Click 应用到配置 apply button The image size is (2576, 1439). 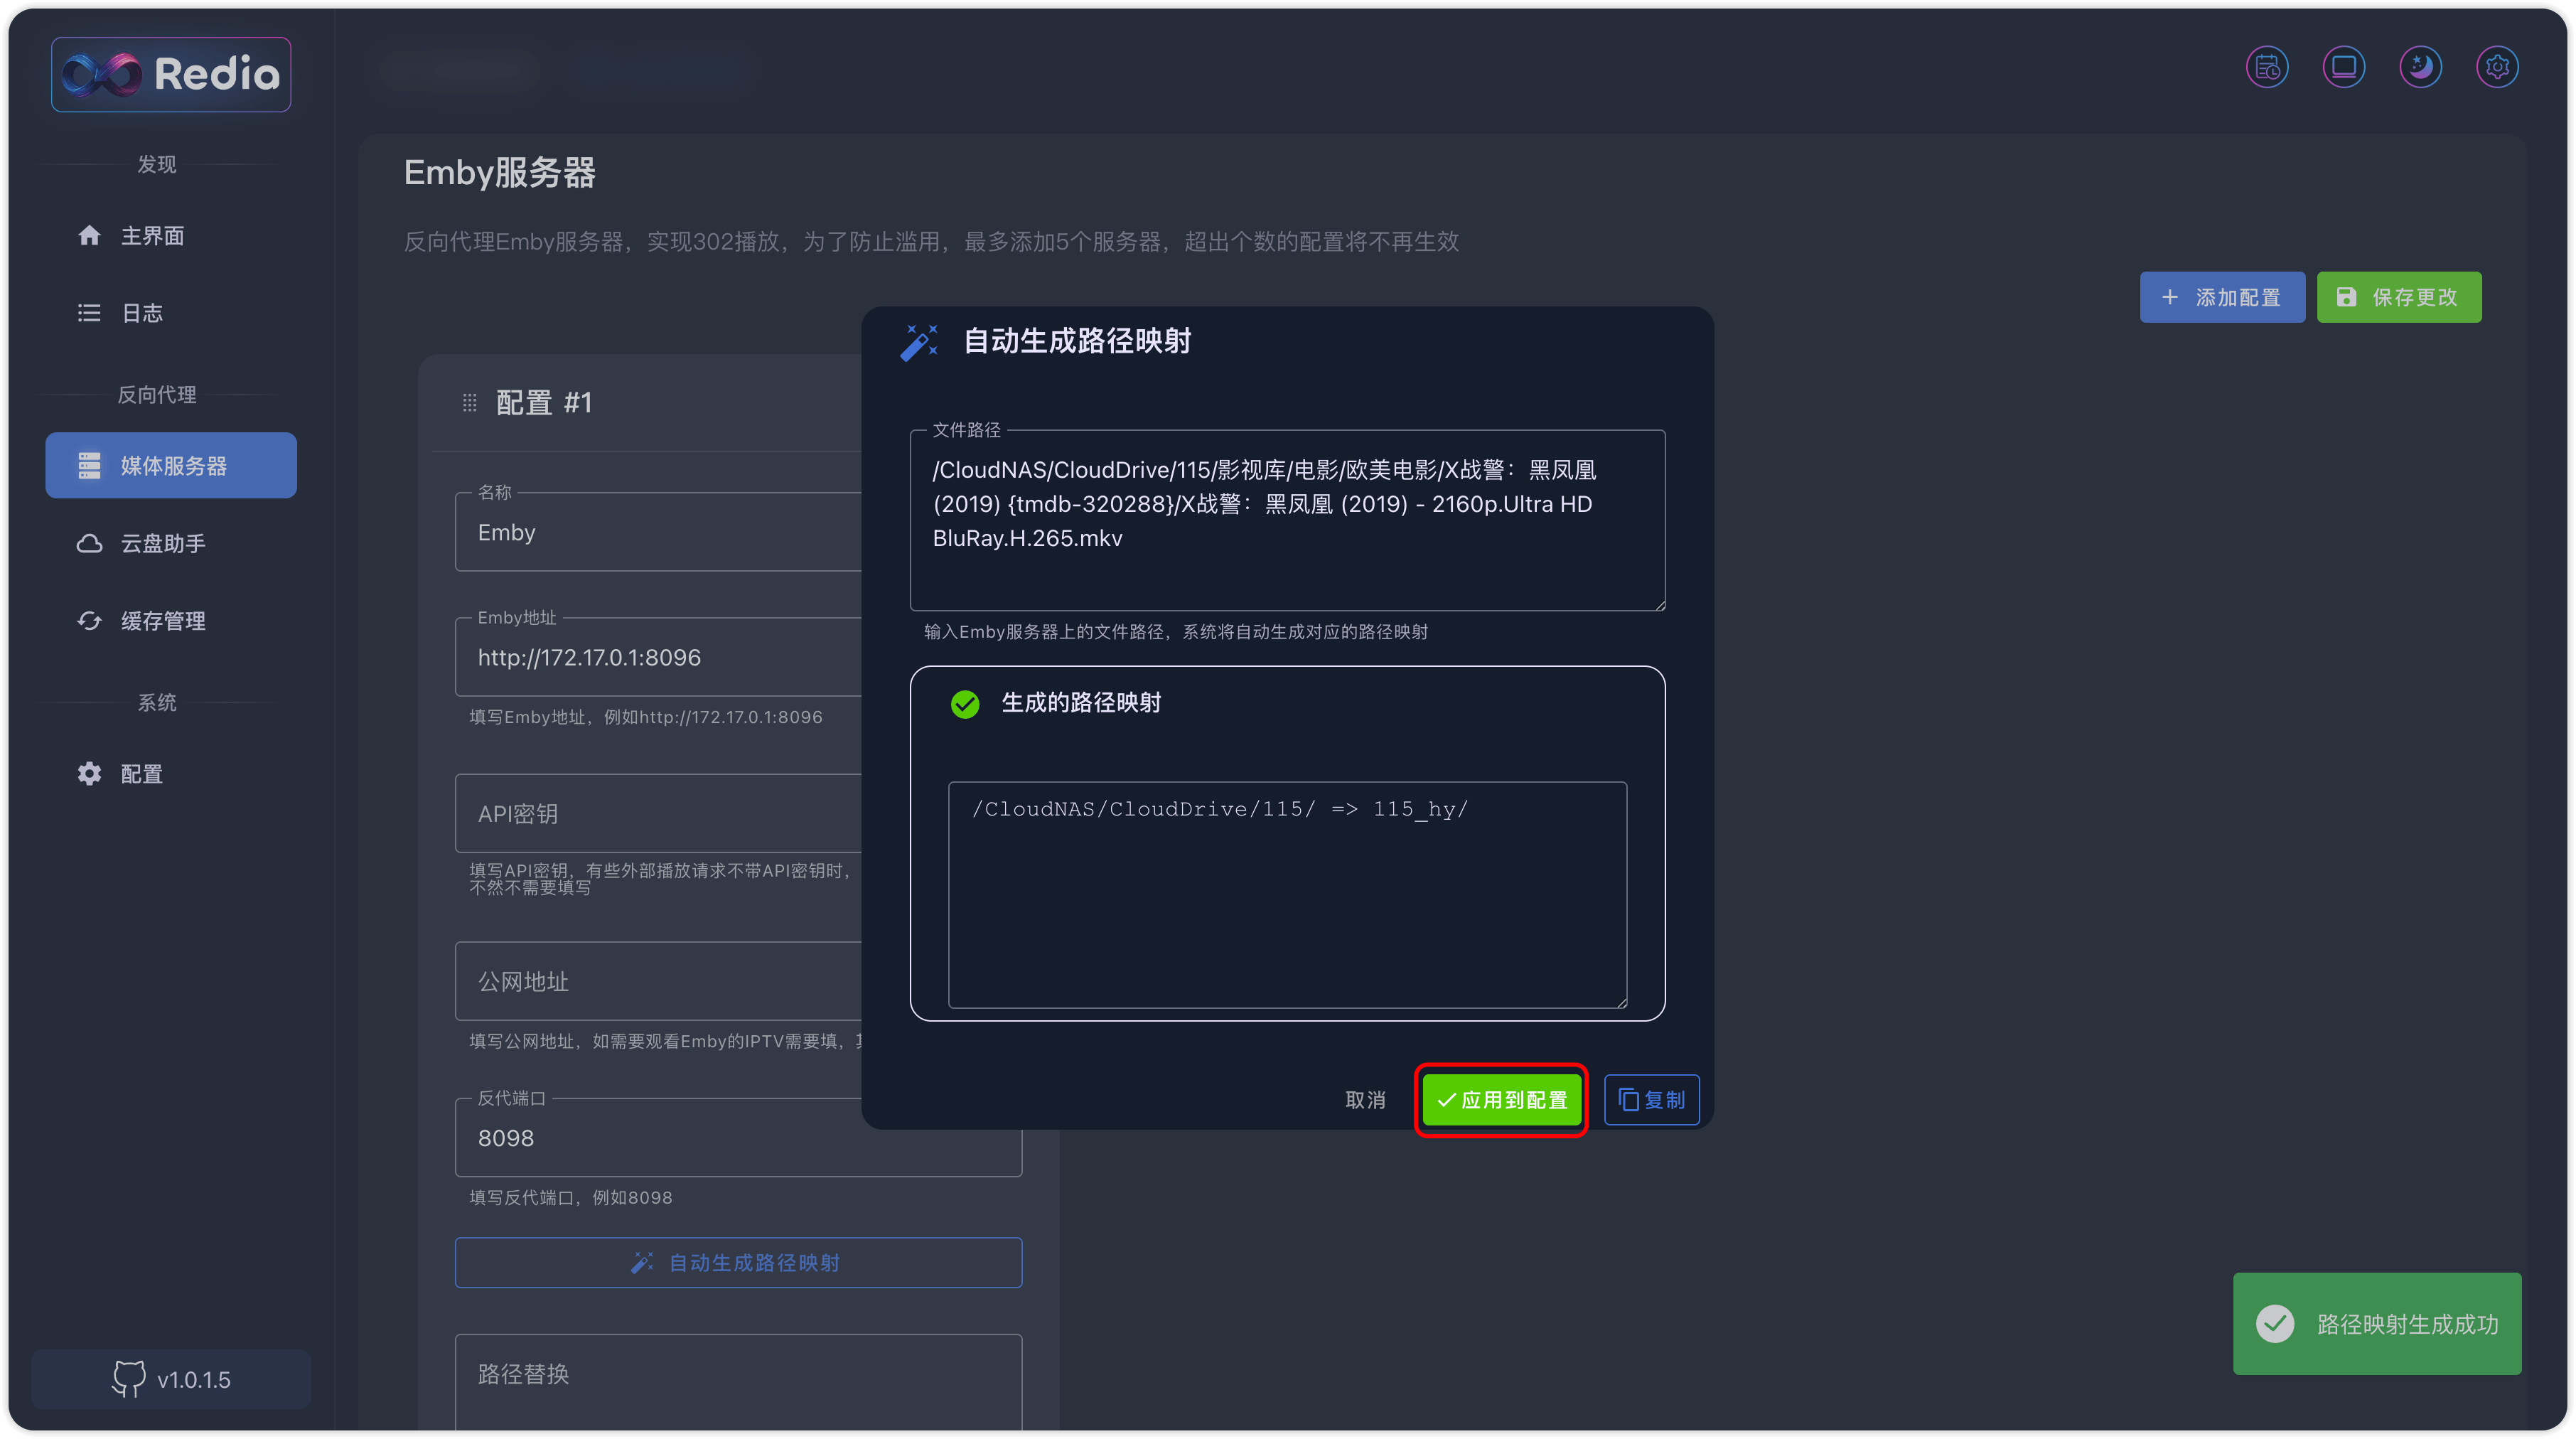(x=1501, y=1100)
